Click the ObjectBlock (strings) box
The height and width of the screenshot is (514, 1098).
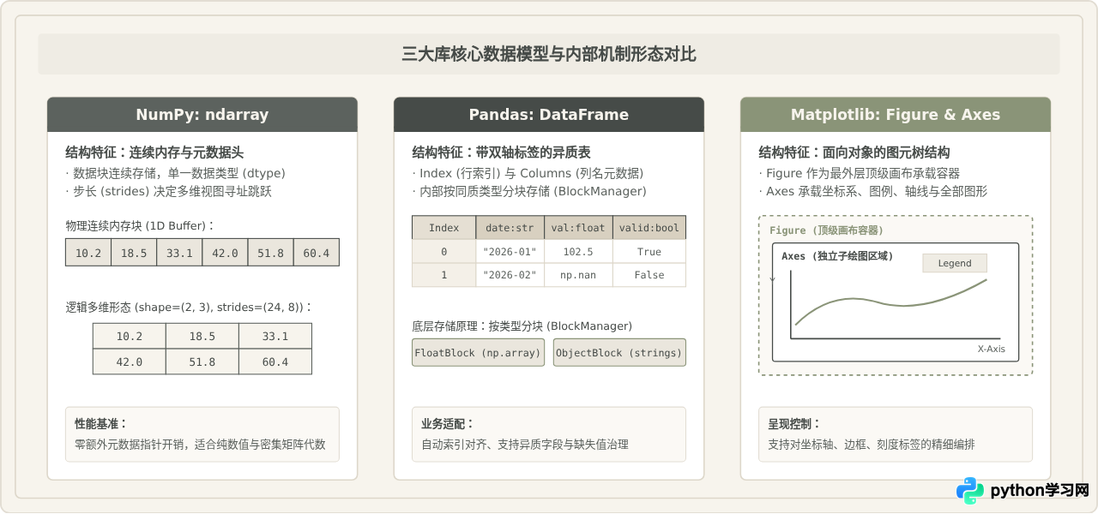(619, 353)
